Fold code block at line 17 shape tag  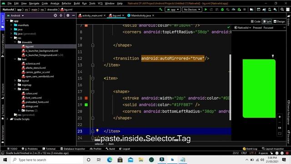tap(93, 92)
